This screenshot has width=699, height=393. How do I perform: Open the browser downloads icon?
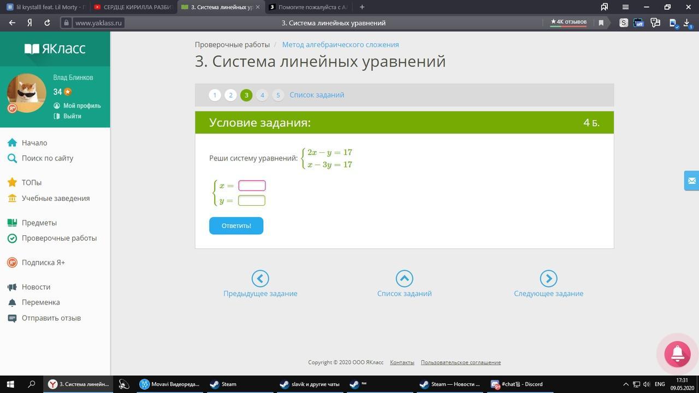point(688,23)
